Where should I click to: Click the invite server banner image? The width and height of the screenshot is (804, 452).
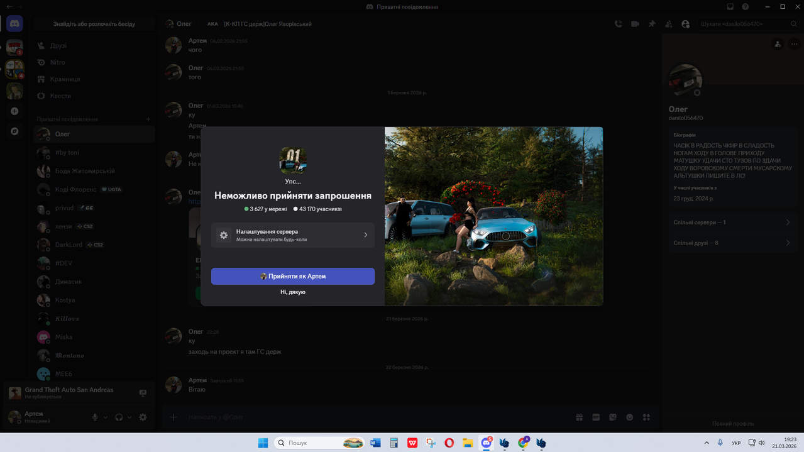click(x=493, y=216)
